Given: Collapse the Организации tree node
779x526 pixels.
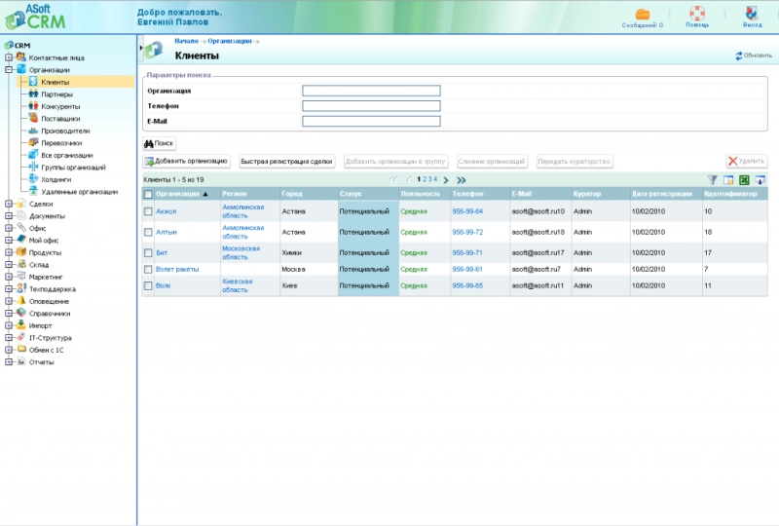Looking at the screenshot, I should coord(9,70).
